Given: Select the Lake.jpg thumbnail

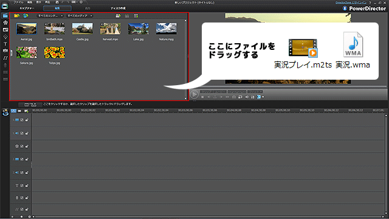Looking at the screenshot, I should 139,29.
